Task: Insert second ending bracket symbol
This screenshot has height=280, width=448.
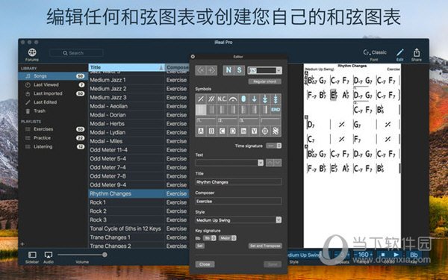Action: [228, 120]
